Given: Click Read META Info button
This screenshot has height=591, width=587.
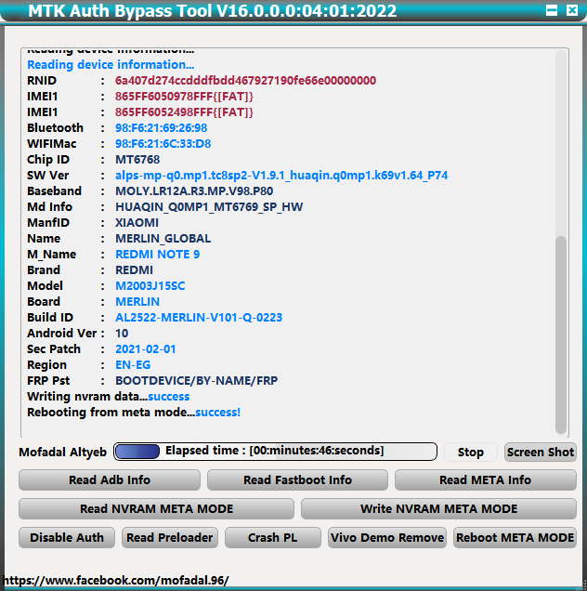Looking at the screenshot, I should 485,479.
